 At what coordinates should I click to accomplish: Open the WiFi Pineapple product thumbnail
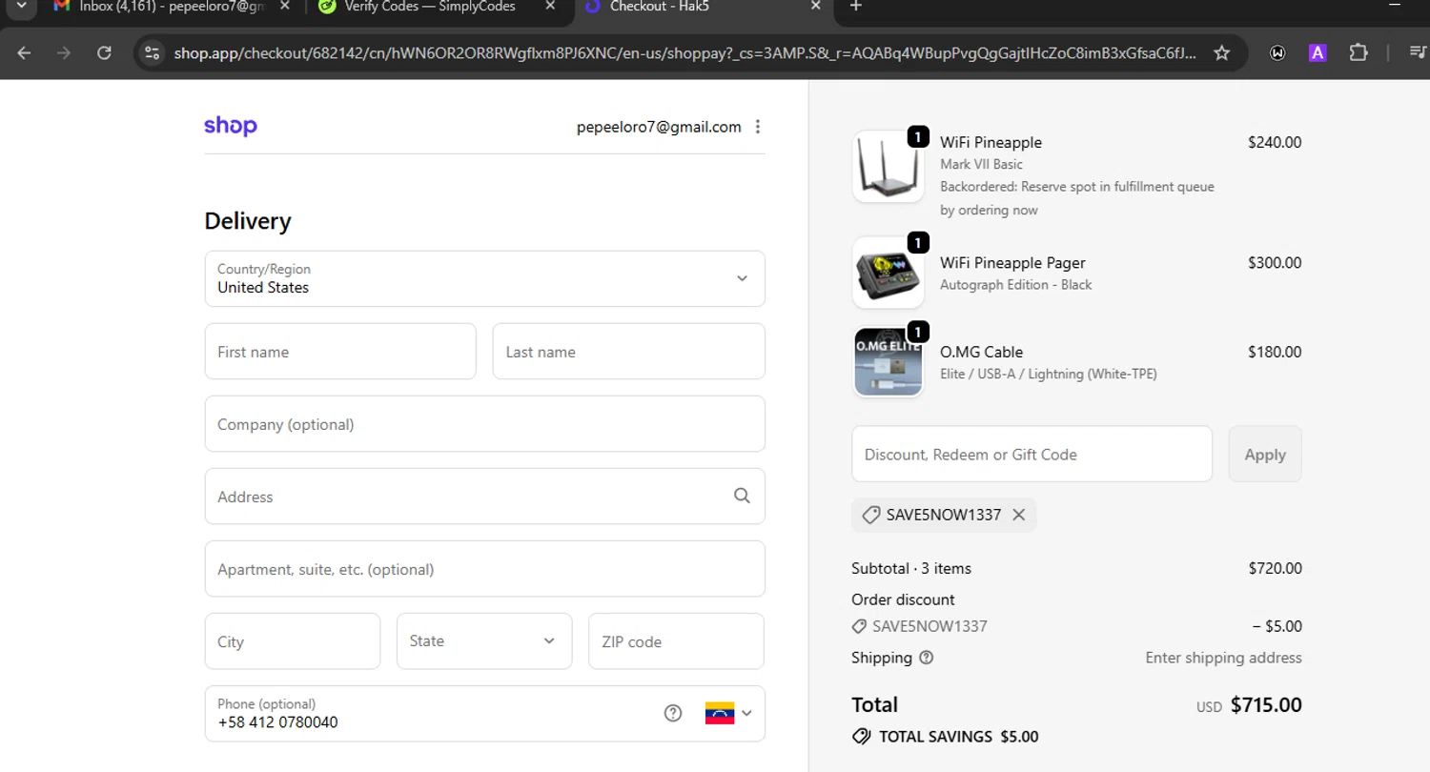point(888,166)
